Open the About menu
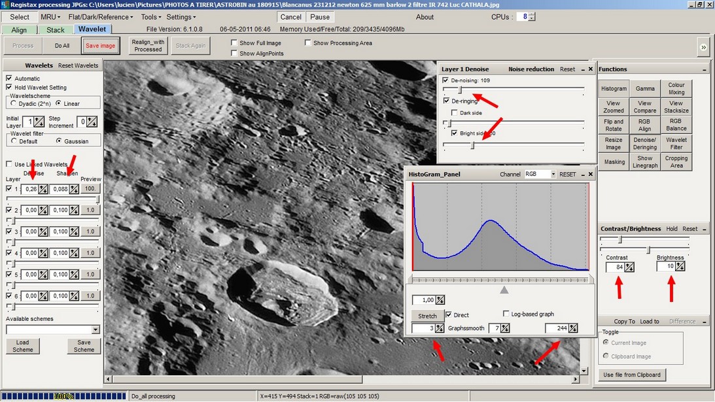 (x=425, y=17)
